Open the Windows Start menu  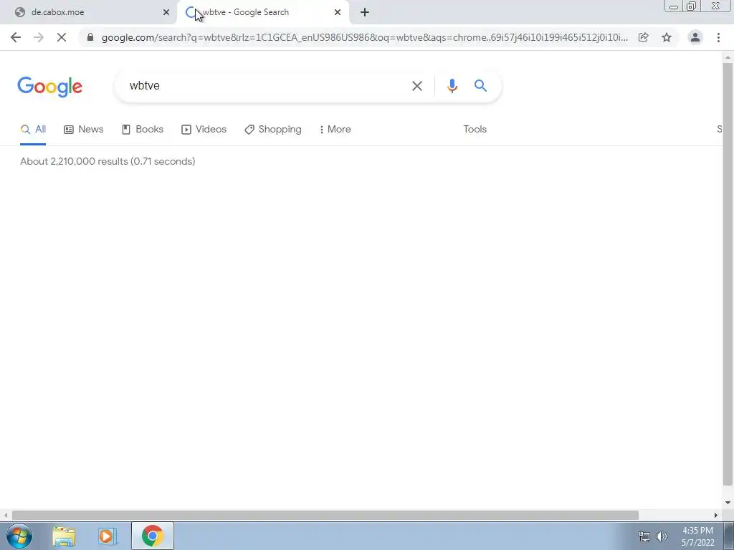(x=19, y=536)
